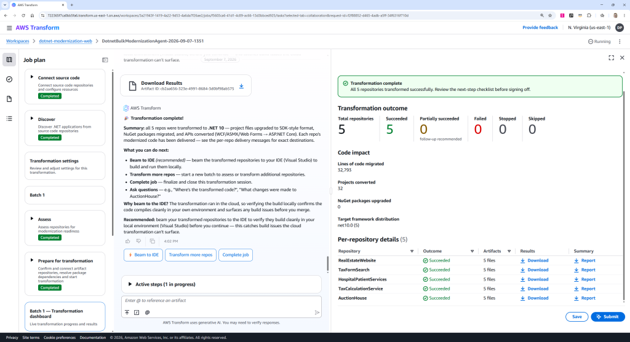Open the Artifacts column filter dropdown
This screenshot has width=630, height=342.
coord(509,251)
